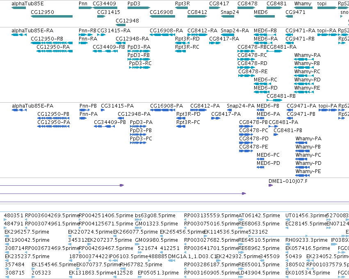Click EST LD43904.5prime
The height and width of the screenshot is (279, 349).
(x=259, y=273)
